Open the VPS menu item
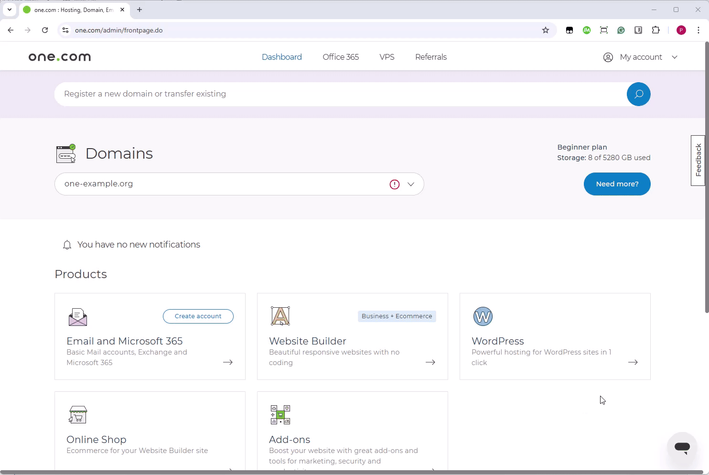The width and height of the screenshot is (709, 475). pyautogui.click(x=387, y=57)
